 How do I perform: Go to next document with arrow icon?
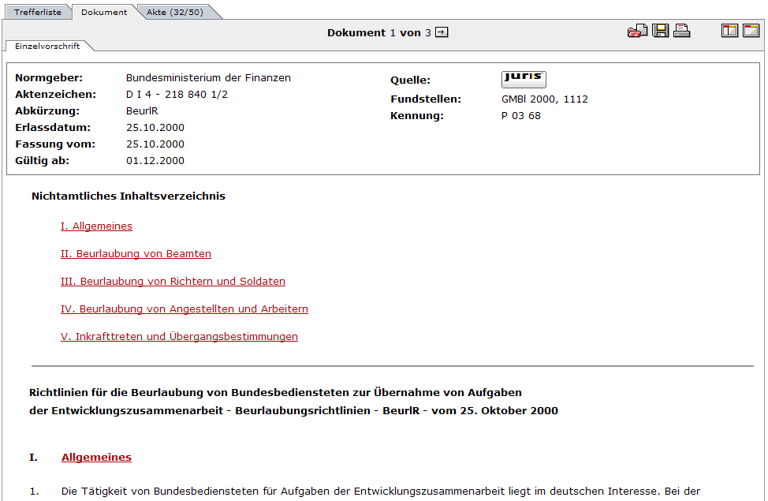tap(442, 32)
